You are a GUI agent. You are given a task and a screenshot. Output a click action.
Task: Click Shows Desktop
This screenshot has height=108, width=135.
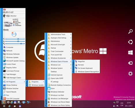14,85
